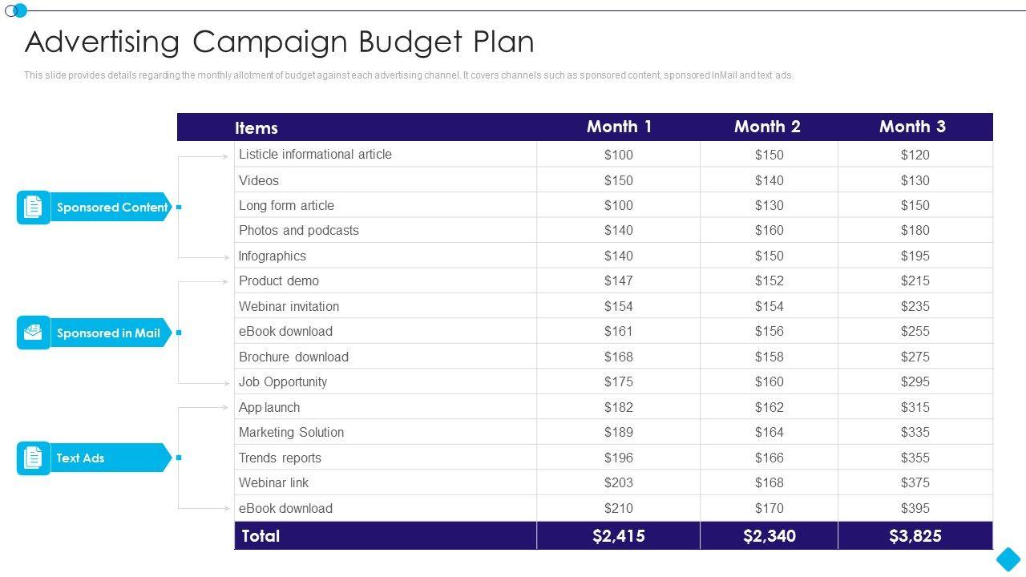1026x577 pixels.
Task: Select the Listicle informational article row
Action: click(315, 155)
